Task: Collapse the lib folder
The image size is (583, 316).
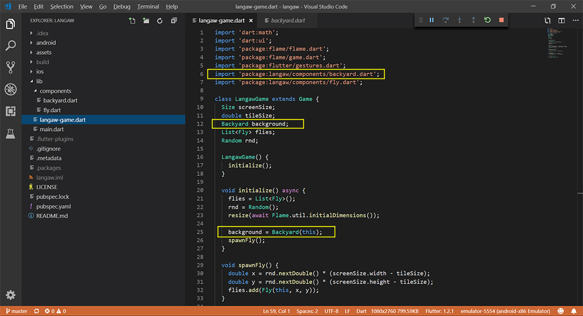Action: click(39, 81)
